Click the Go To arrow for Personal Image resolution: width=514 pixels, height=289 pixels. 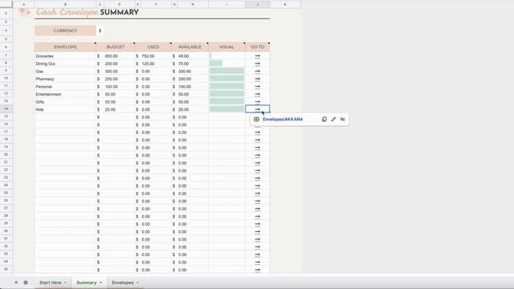point(257,87)
